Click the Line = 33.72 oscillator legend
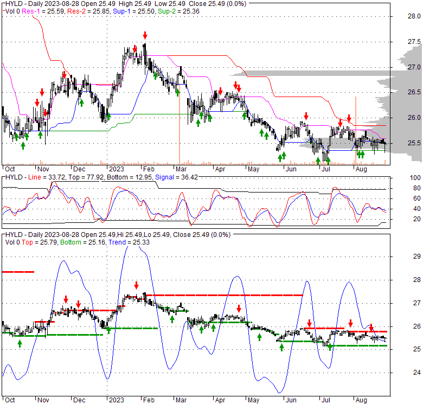423x404 pixels. click(x=47, y=177)
